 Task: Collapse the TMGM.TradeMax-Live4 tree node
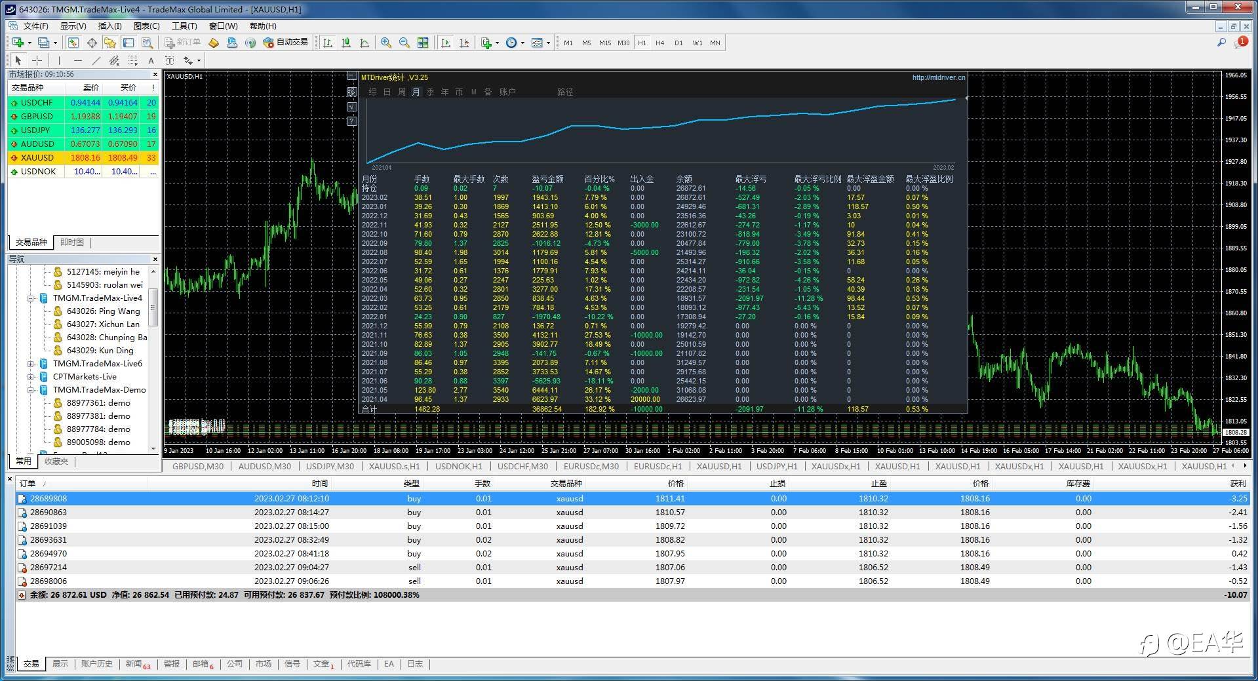point(31,298)
